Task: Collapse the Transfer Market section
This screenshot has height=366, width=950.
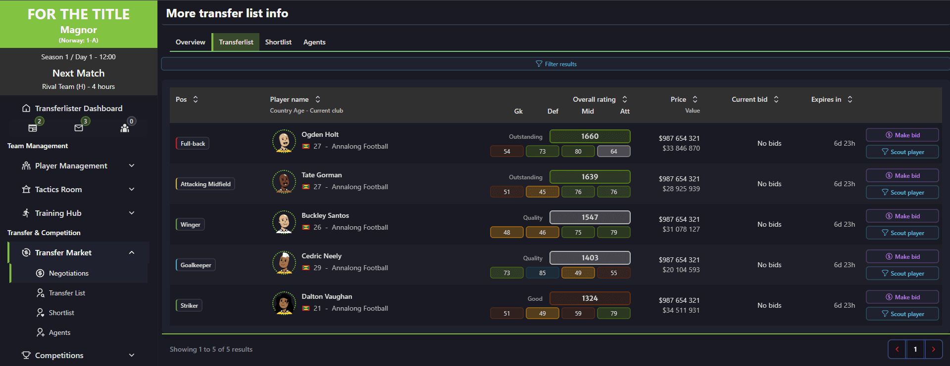Action: (x=132, y=253)
